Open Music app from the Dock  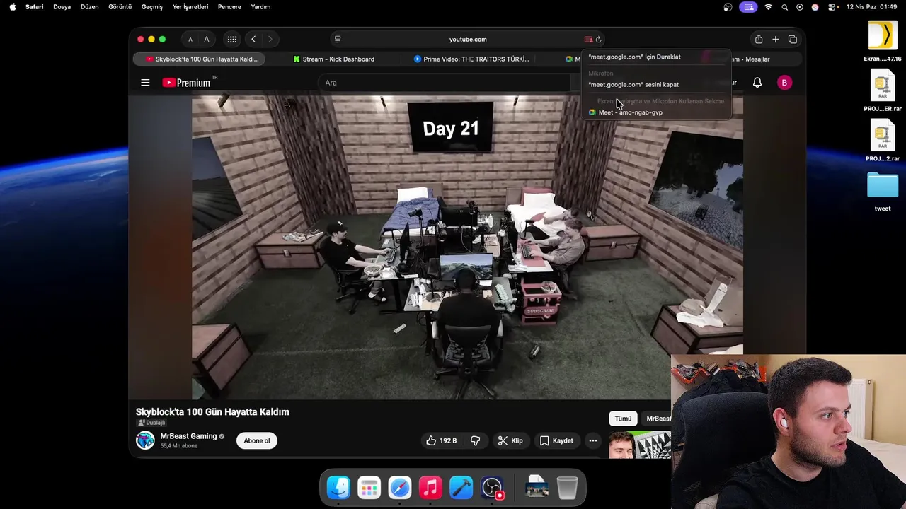[x=430, y=487]
